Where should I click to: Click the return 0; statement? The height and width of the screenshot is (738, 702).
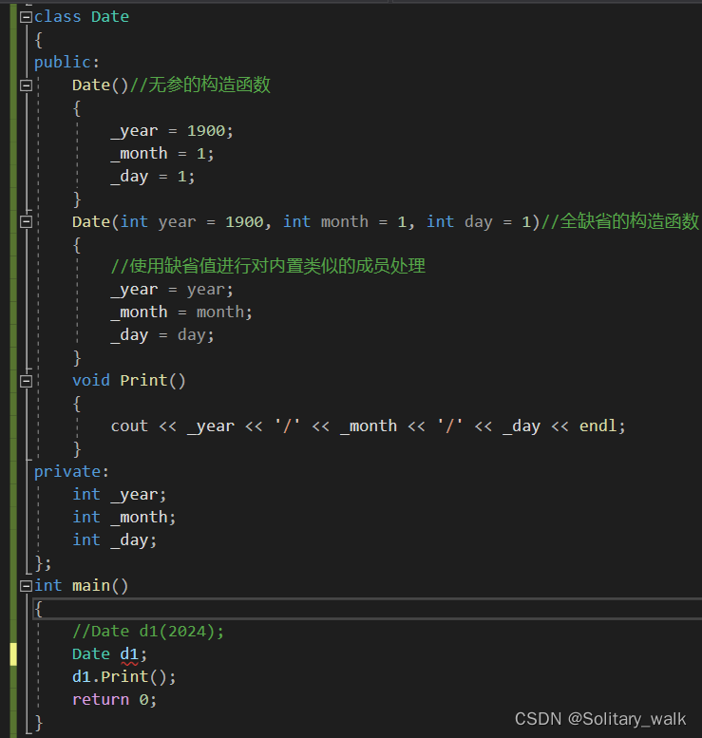[114, 700]
